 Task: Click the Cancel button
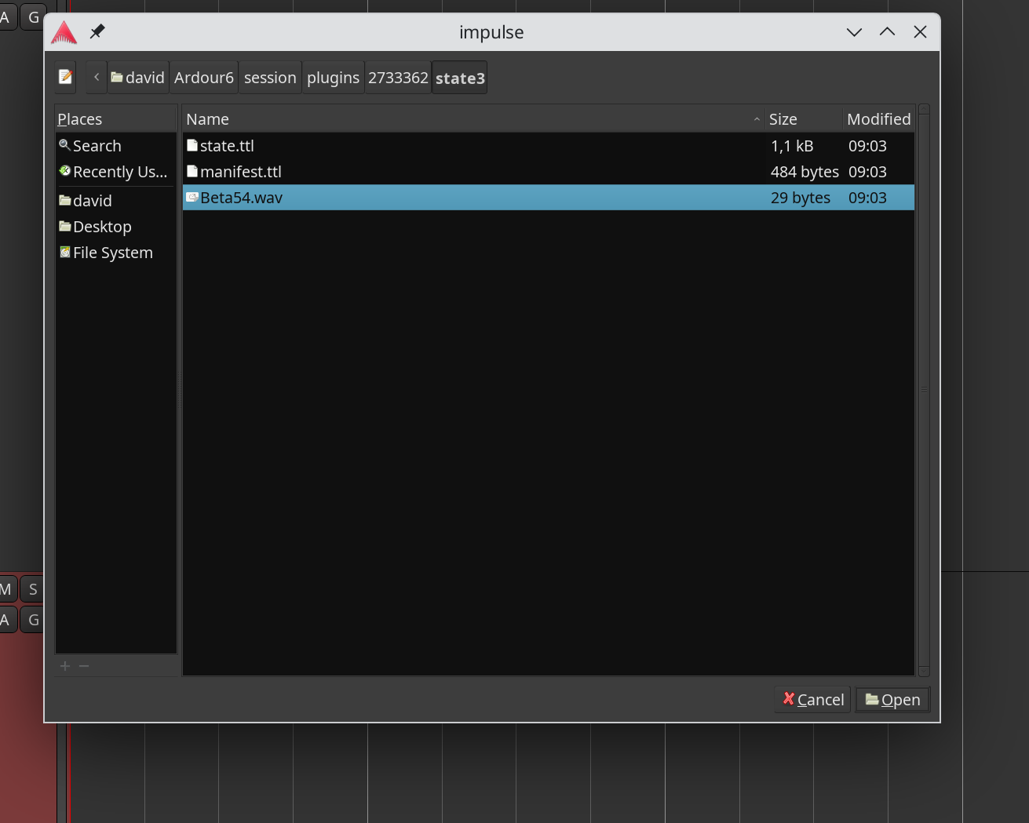click(813, 700)
